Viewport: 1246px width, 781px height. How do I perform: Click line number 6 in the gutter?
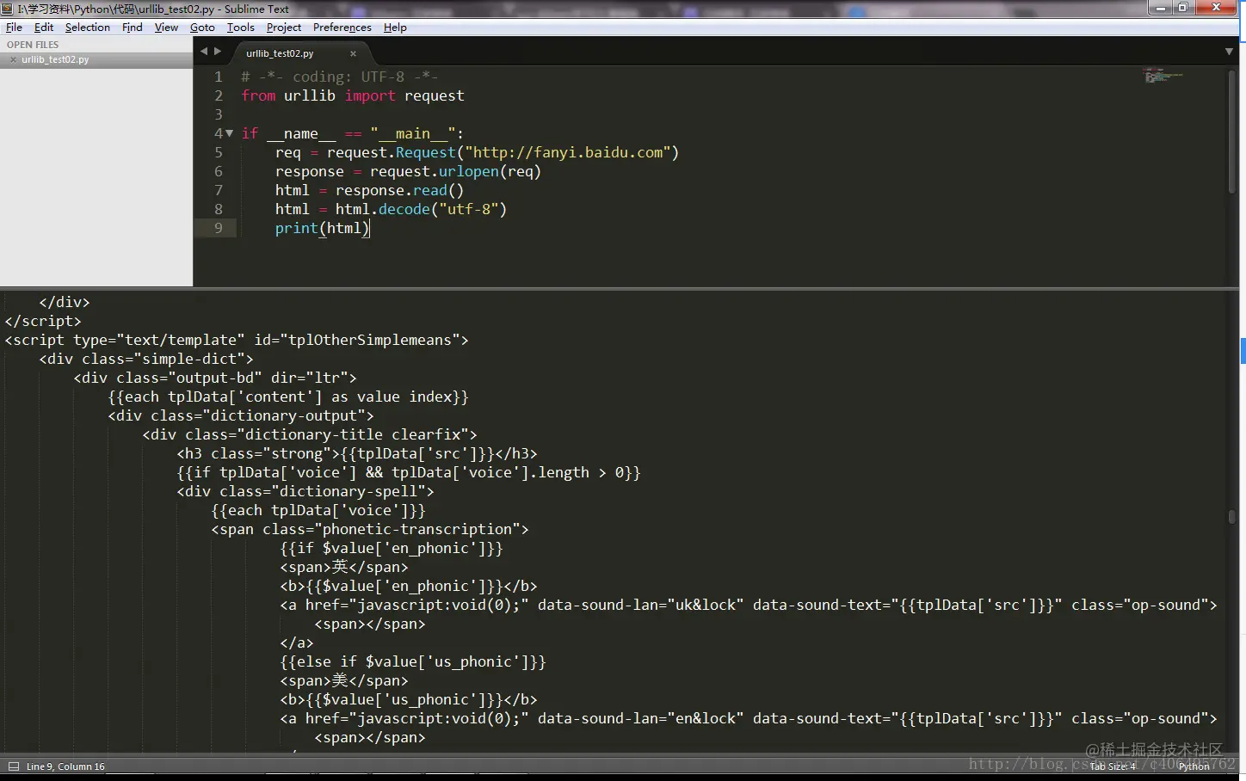tap(219, 171)
